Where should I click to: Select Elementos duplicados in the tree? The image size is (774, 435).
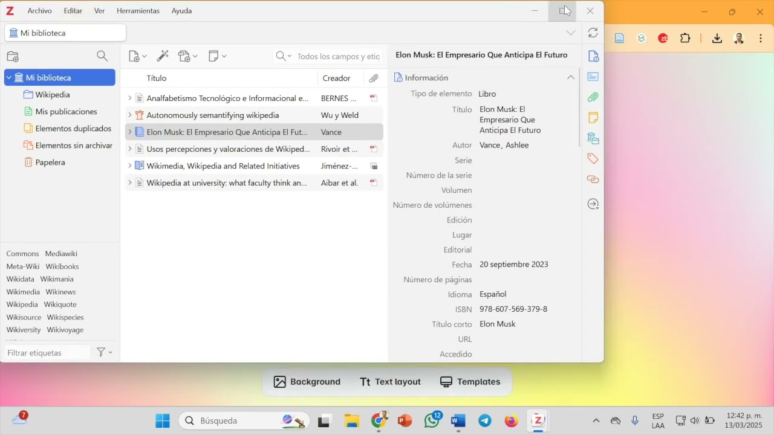(73, 129)
